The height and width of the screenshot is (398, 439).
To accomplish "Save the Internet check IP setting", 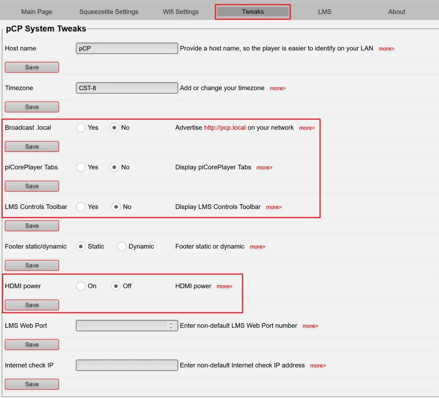I will pos(32,384).
